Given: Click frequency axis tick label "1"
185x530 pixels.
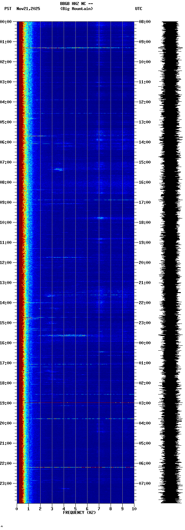Looking at the screenshot, I should coord(28,509).
